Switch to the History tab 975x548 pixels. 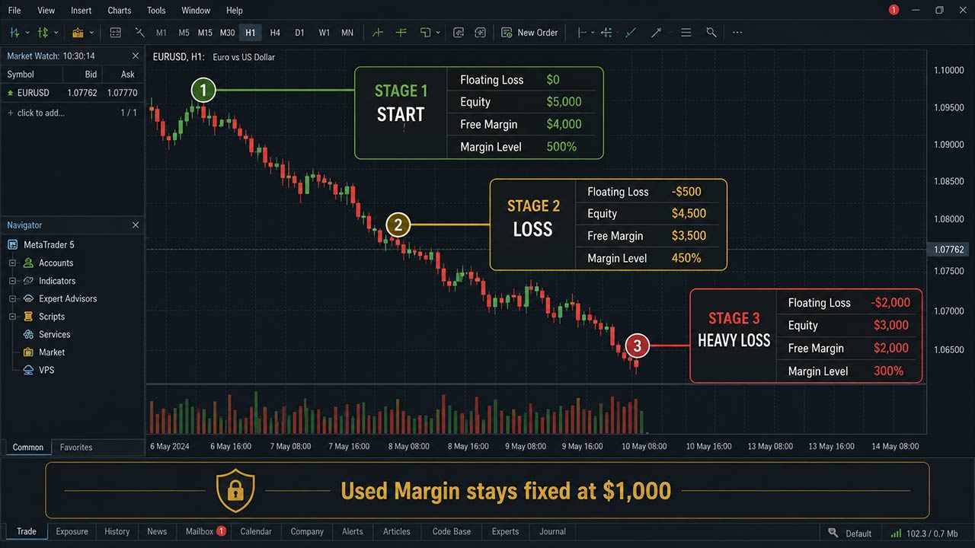click(x=117, y=531)
